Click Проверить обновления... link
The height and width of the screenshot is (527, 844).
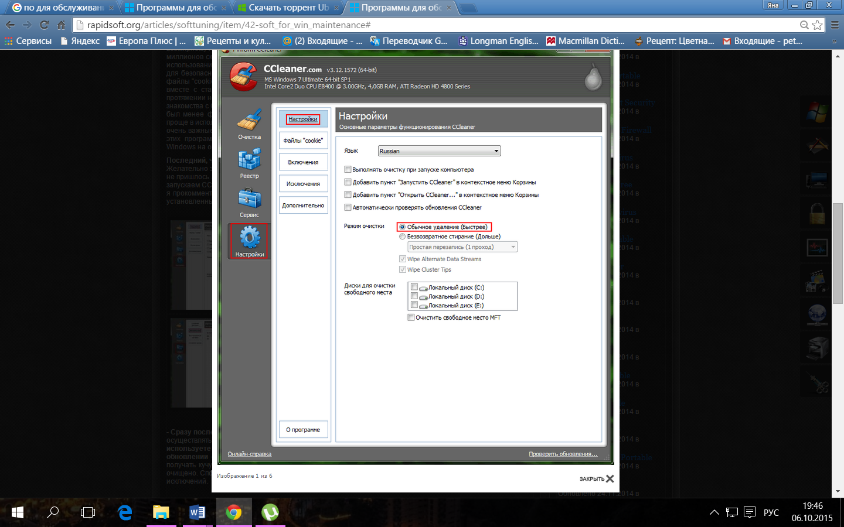[x=563, y=454]
